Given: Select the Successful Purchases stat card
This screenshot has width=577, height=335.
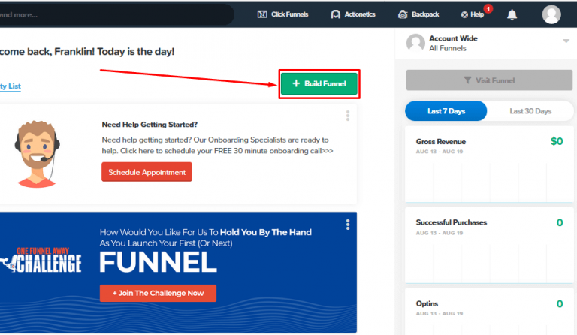Looking at the screenshot, I should 489,246.
